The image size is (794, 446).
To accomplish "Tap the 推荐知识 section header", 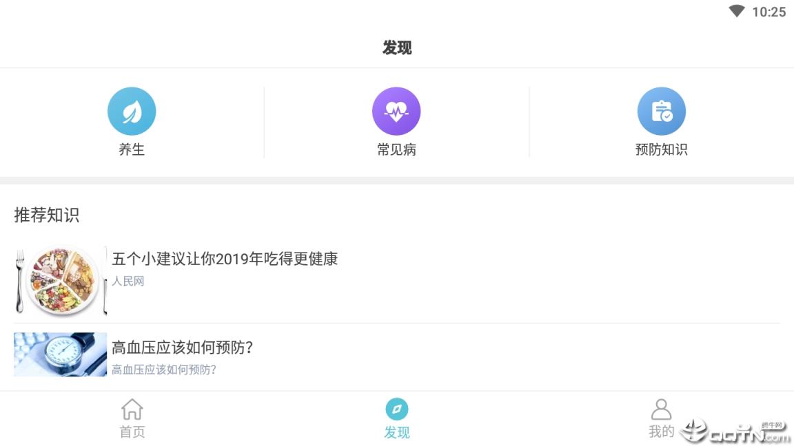I will coord(45,215).
